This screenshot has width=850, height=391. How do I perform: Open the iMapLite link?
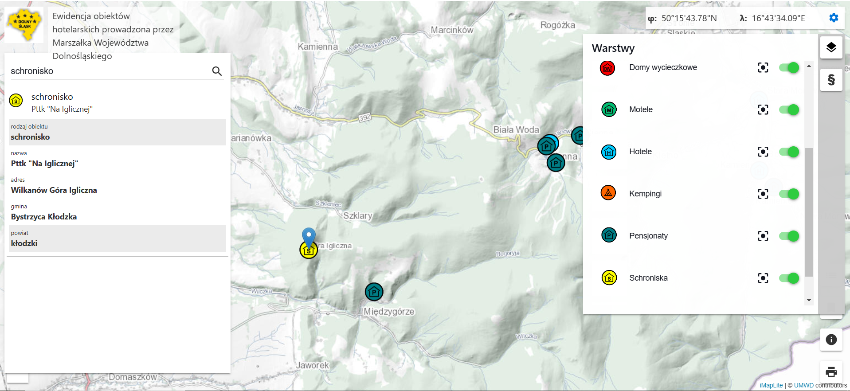click(x=771, y=385)
